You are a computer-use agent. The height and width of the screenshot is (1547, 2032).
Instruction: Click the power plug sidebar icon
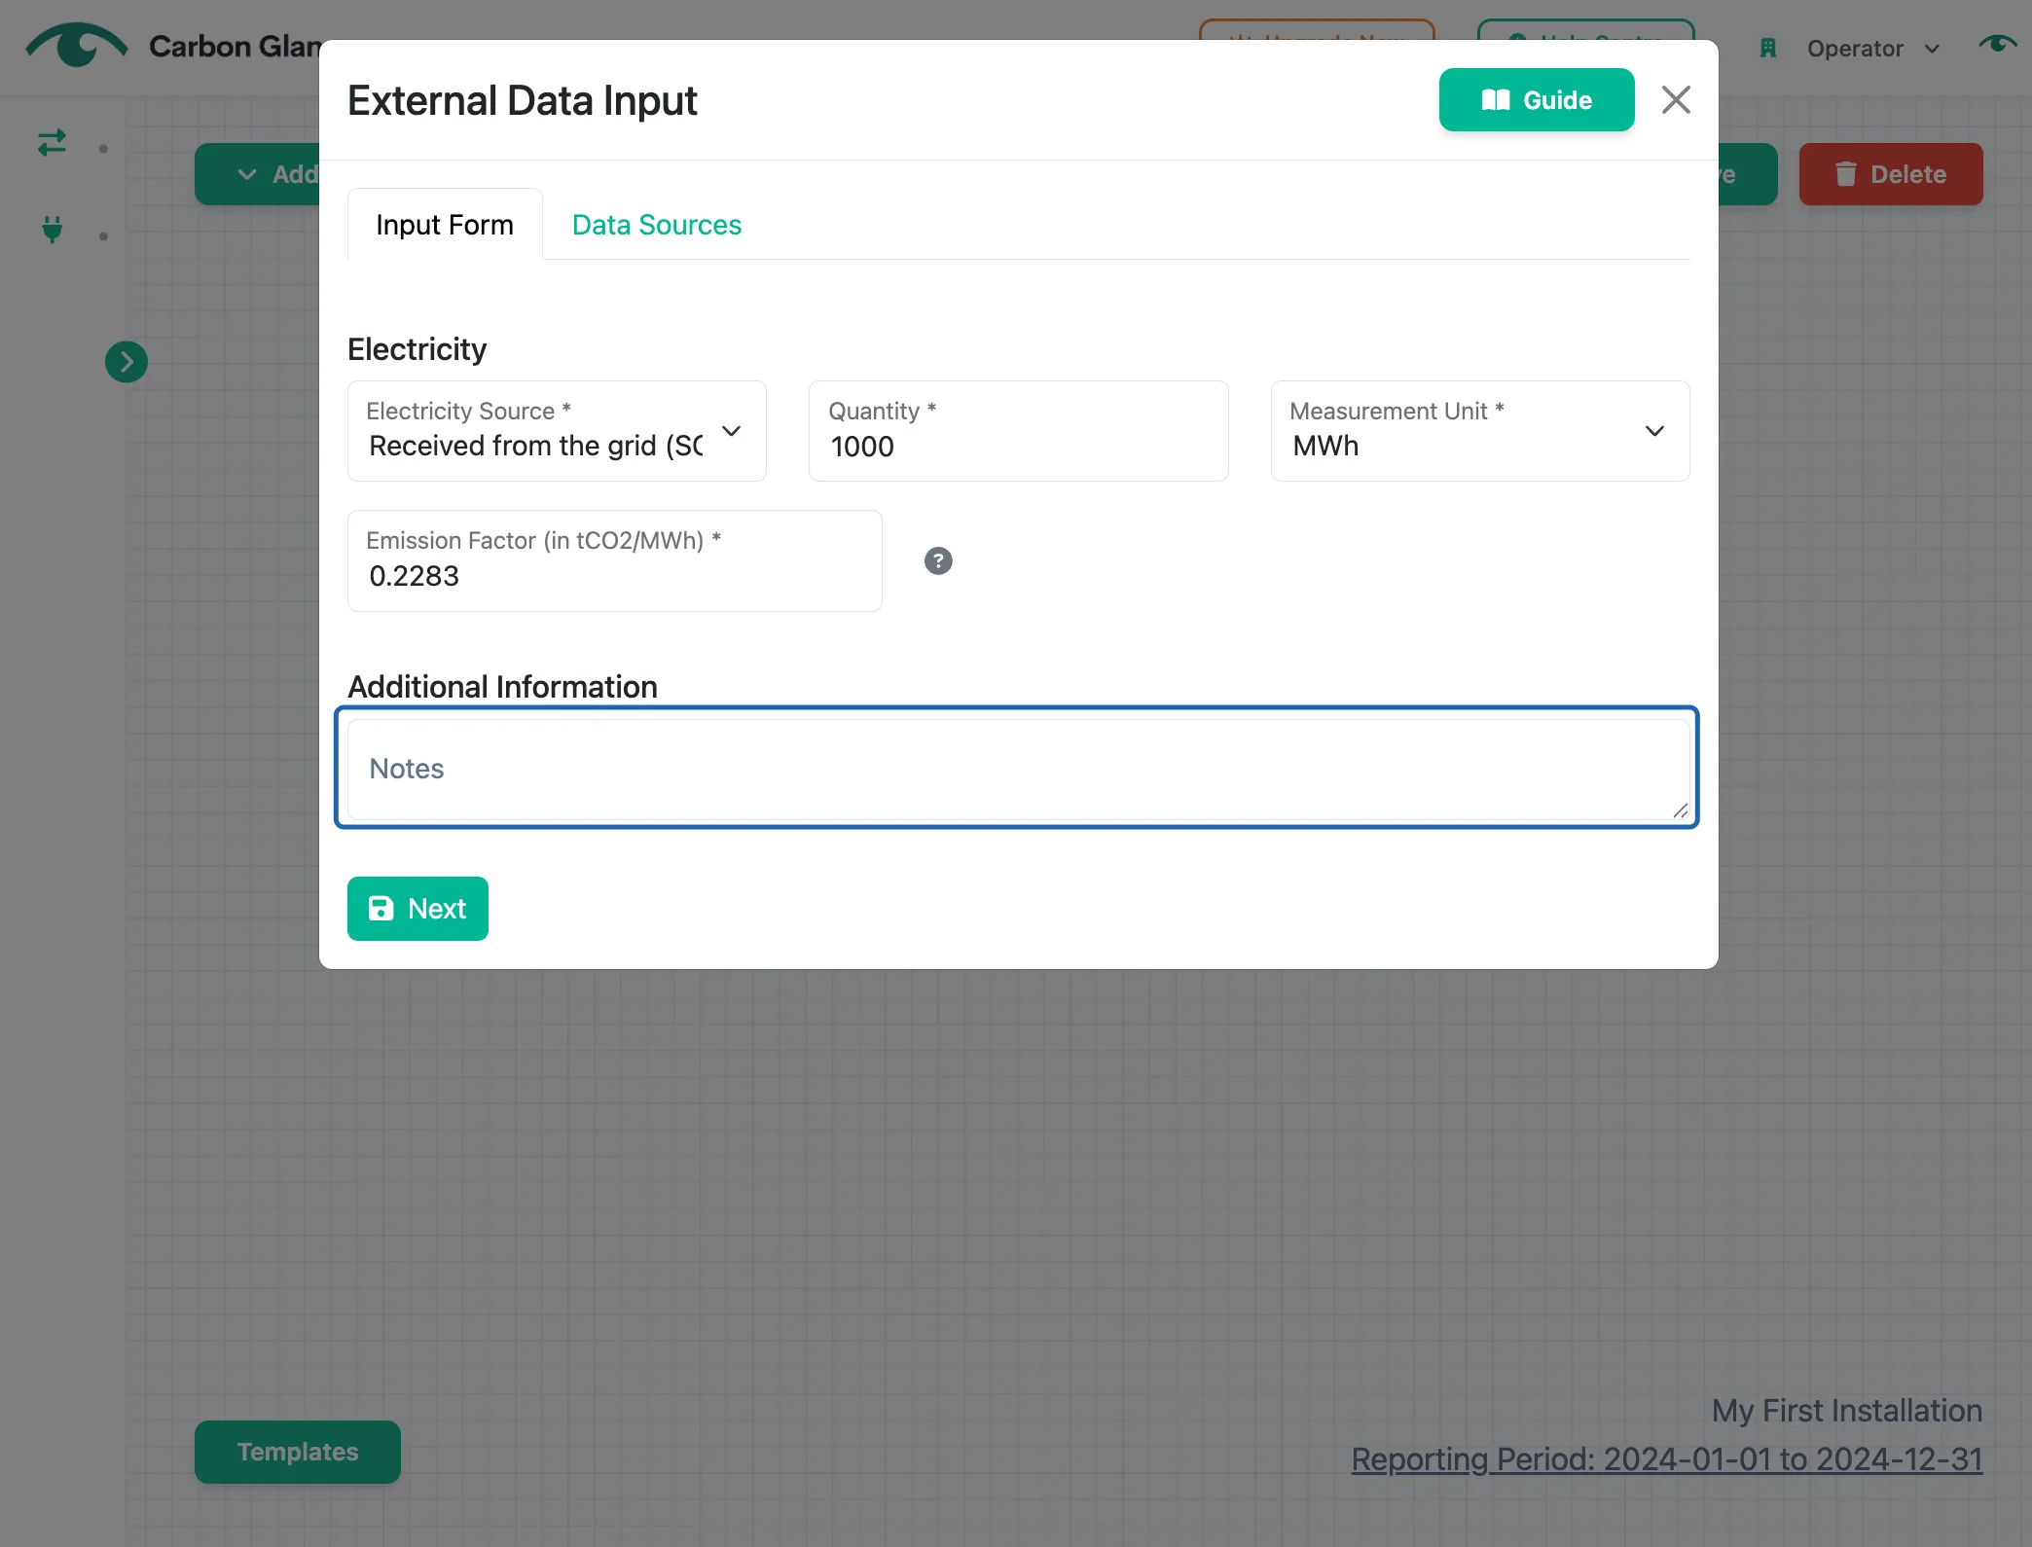53,230
